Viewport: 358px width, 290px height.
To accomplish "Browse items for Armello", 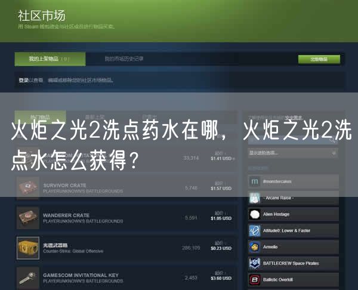I will point(294,247).
